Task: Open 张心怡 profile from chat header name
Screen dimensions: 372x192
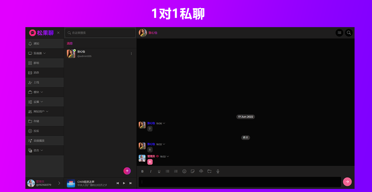Action: [153, 33]
